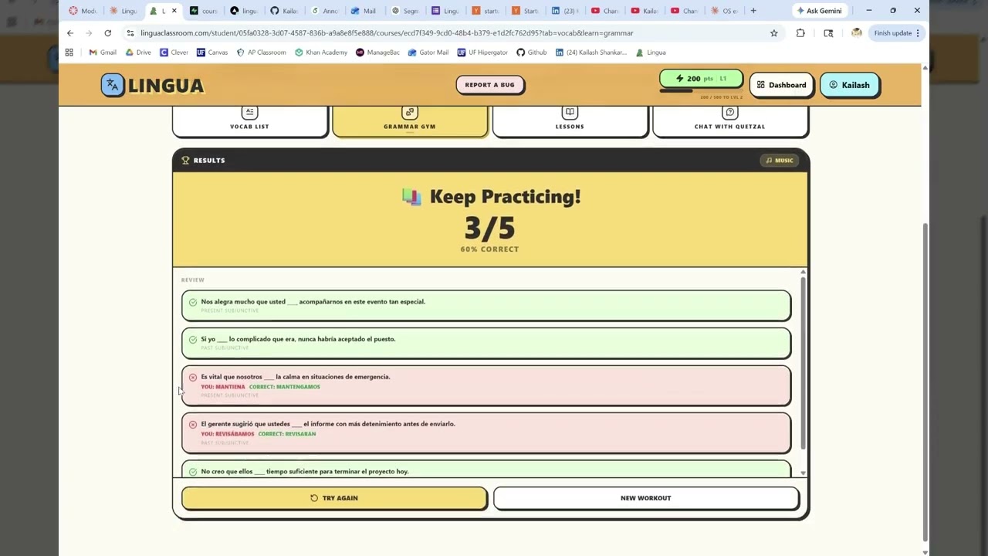Viewport: 988px width, 556px height.
Task: Open the Kailash Shankar LinkedIn bookmark
Action: click(x=591, y=53)
